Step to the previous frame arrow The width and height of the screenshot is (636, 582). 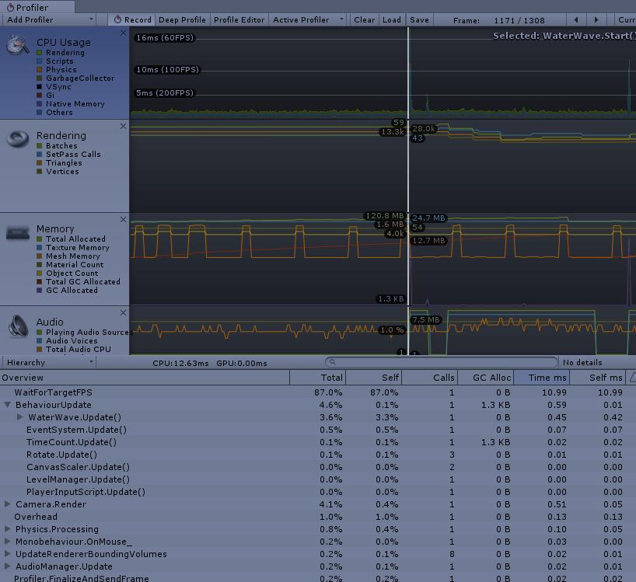point(576,20)
